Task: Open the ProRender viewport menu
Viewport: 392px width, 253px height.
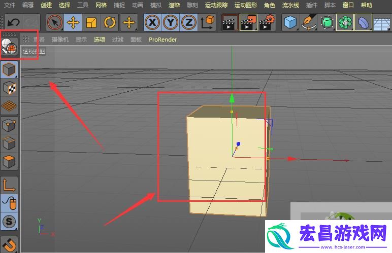Action: pyautogui.click(x=163, y=40)
